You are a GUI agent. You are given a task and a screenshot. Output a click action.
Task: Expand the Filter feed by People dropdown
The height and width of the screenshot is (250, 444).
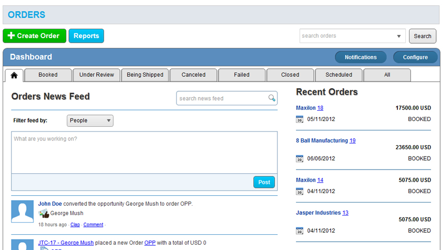click(x=90, y=121)
